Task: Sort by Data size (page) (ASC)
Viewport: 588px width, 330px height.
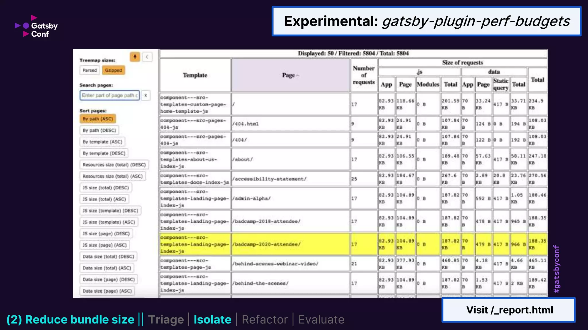Action: (x=107, y=291)
